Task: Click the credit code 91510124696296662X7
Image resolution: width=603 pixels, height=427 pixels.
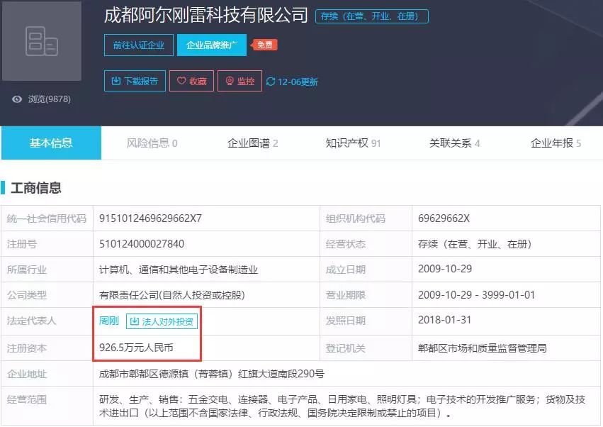Action: point(150,218)
